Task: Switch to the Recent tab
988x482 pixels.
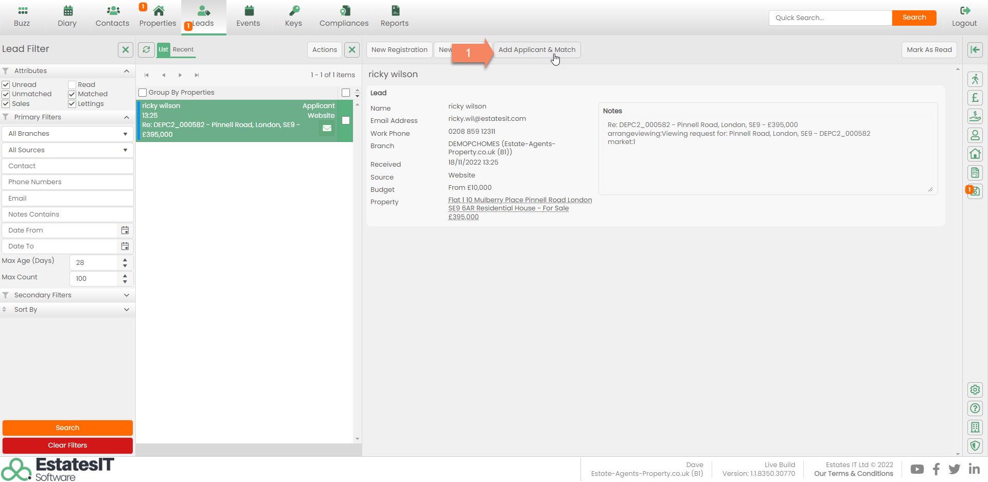Action: point(183,49)
